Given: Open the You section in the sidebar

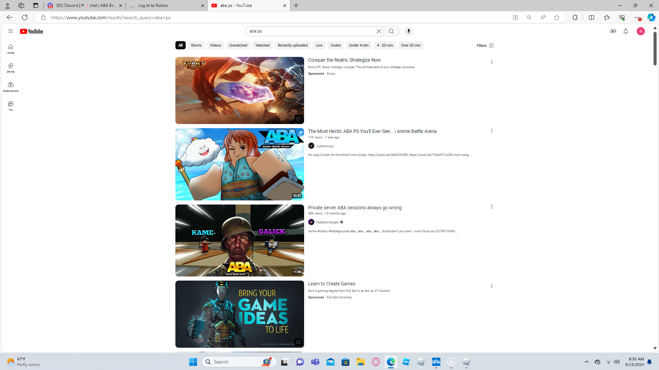Looking at the screenshot, I should coord(11,106).
